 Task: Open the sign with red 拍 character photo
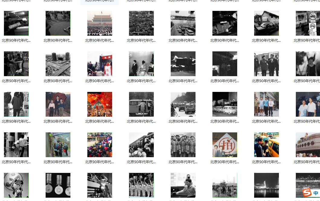click(x=225, y=145)
